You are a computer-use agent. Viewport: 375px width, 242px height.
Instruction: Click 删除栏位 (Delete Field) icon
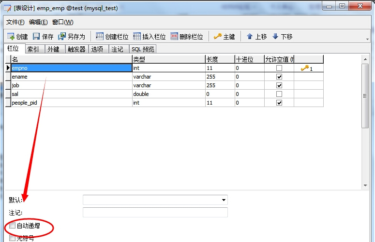point(174,37)
